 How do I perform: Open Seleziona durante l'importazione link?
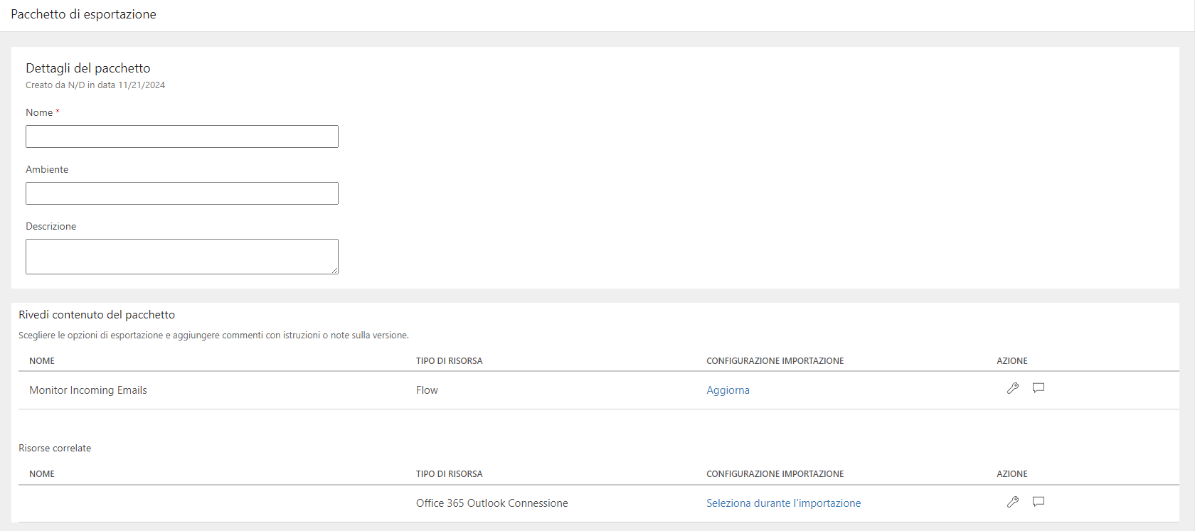[x=783, y=503]
